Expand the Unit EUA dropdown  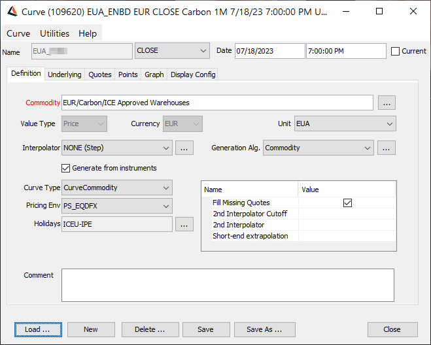345,123
